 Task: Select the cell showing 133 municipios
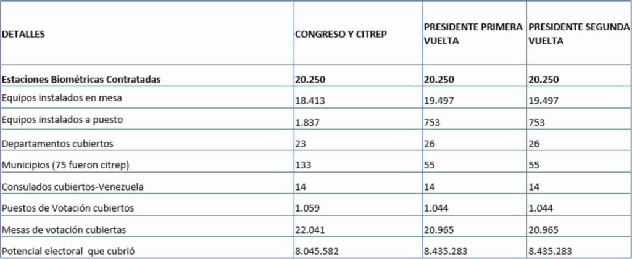click(302, 164)
